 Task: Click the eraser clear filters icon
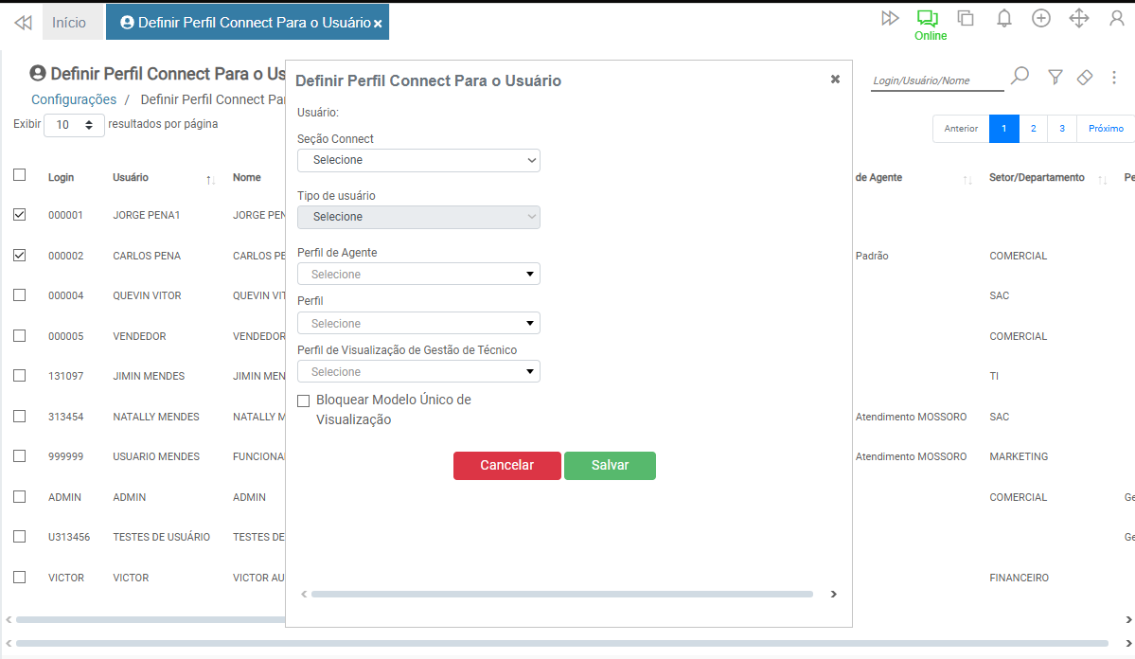click(x=1086, y=77)
